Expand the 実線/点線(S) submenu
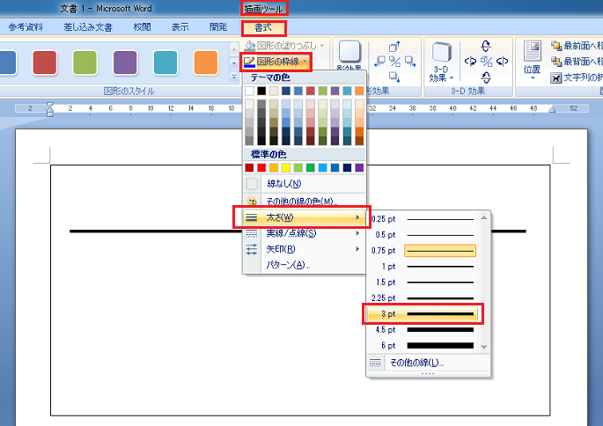Screen dimensions: 603x426 299,233
